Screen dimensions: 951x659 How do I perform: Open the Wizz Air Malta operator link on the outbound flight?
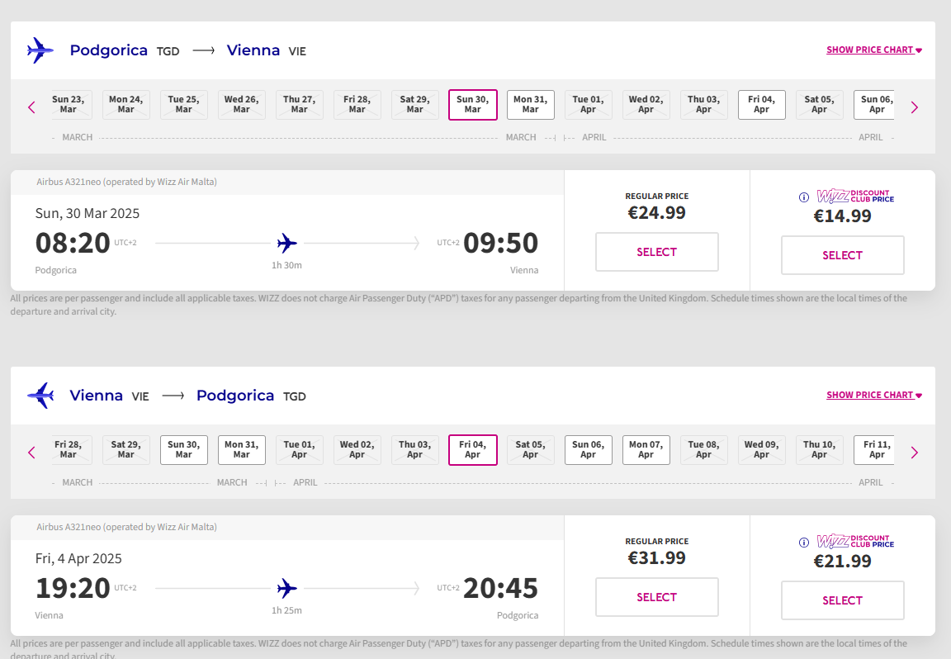pos(187,182)
